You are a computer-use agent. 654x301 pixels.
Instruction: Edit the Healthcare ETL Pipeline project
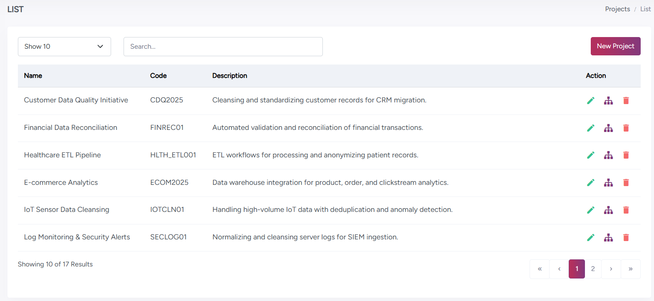pyautogui.click(x=590, y=155)
